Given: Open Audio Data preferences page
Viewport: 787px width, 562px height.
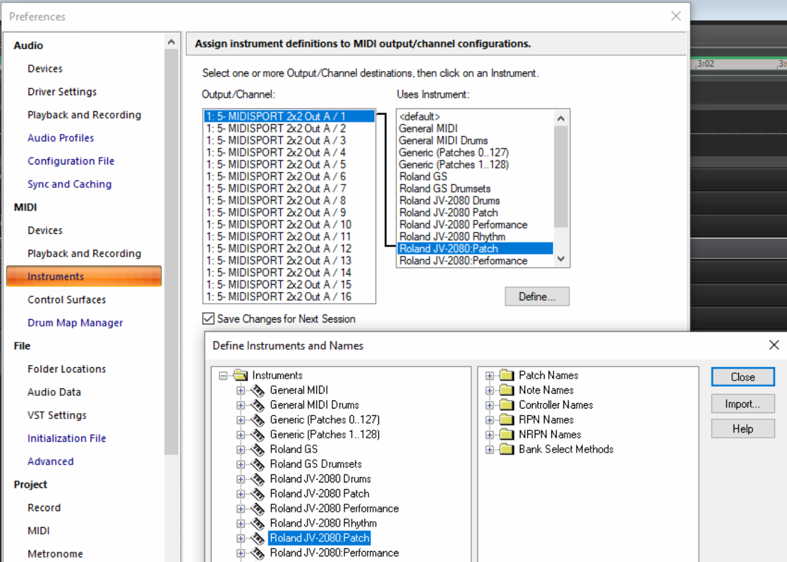Looking at the screenshot, I should tap(54, 392).
